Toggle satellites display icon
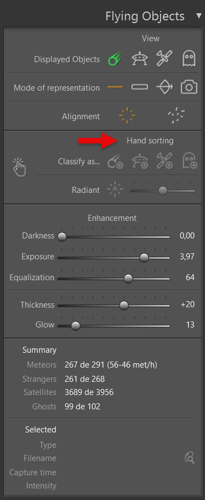Screen dimensions: 205x500 pos(164,59)
